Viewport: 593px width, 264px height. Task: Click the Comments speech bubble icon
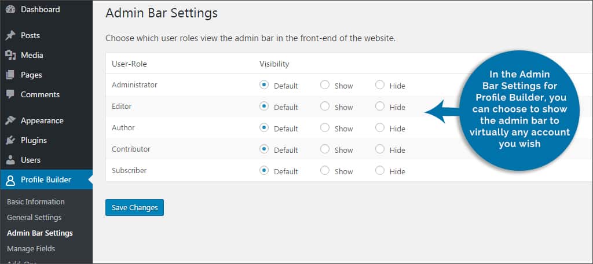pyautogui.click(x=10, y=94)
